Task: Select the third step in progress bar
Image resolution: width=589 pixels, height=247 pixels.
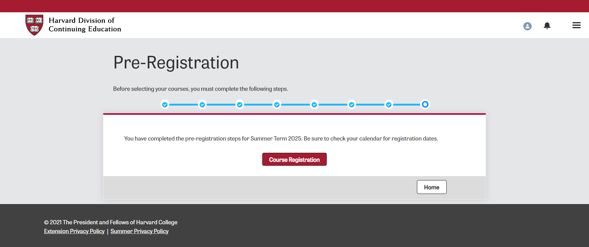Action: coord(240,105)
